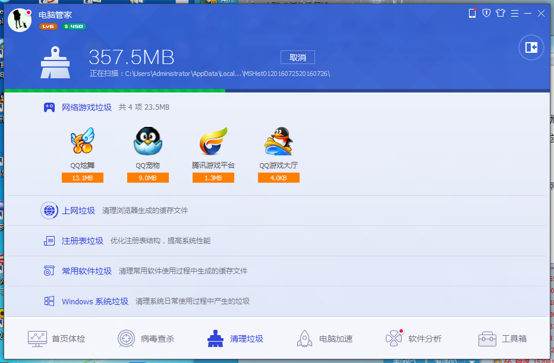Click the 清理浏览器生成的缓存文件 description
This screenshot has width=554, height=363.
click(x=145, y=211)
